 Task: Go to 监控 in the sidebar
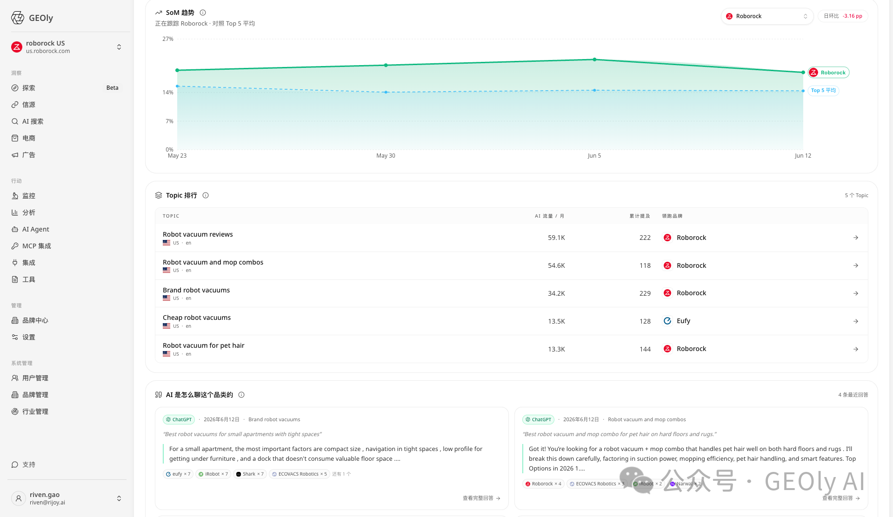[29, 196]
